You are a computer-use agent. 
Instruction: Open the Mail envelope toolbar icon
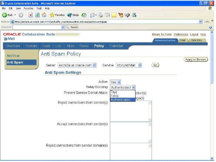(x=93, y=15)
